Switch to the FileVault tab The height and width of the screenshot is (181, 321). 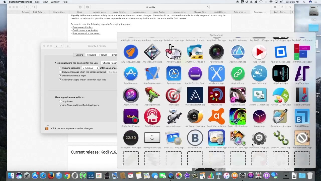click(x=91, y=55)
